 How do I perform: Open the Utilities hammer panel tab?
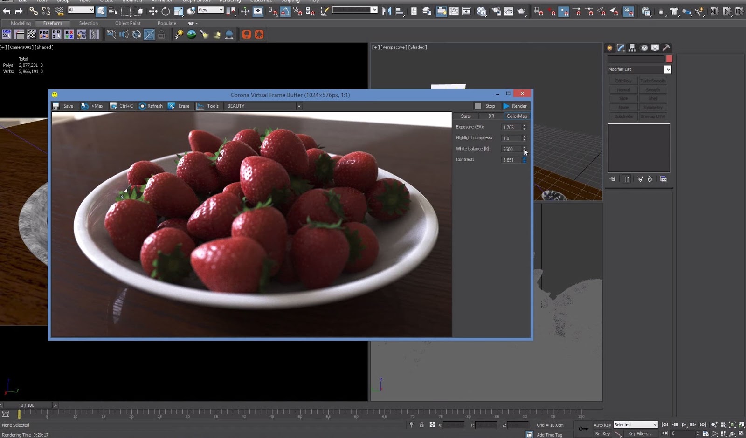[x=666, y=48]
